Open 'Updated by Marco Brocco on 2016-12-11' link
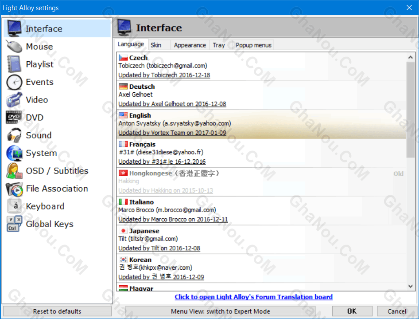This screenshot has height=319, width=419. click(x=173, y=219)
